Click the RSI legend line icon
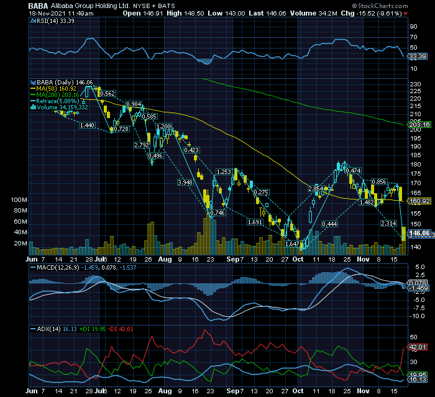Screen dimensions: 435x397 [x=33, y=21]
